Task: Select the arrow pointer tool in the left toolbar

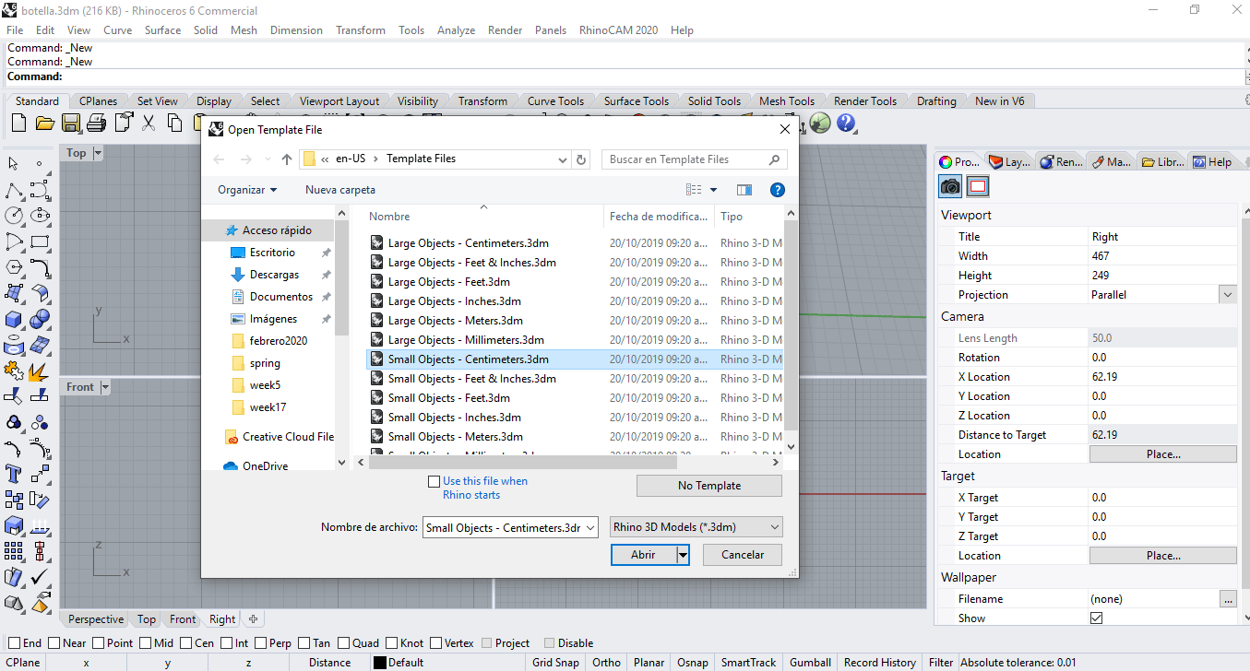Action: tap(14, 163)
